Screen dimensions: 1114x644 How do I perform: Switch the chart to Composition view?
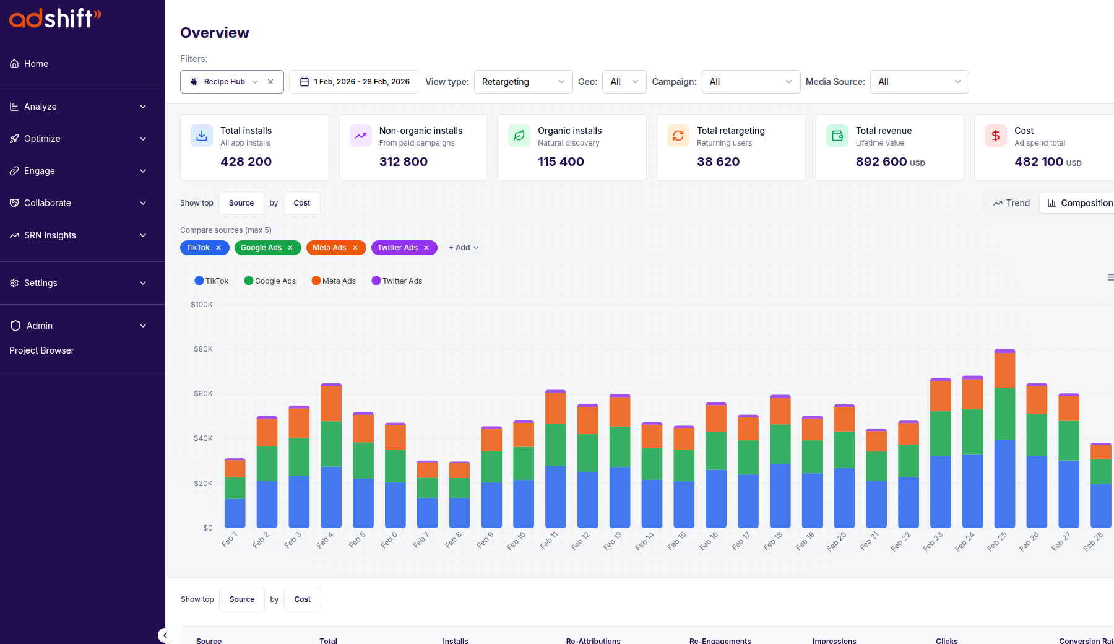click(1081, 202)
